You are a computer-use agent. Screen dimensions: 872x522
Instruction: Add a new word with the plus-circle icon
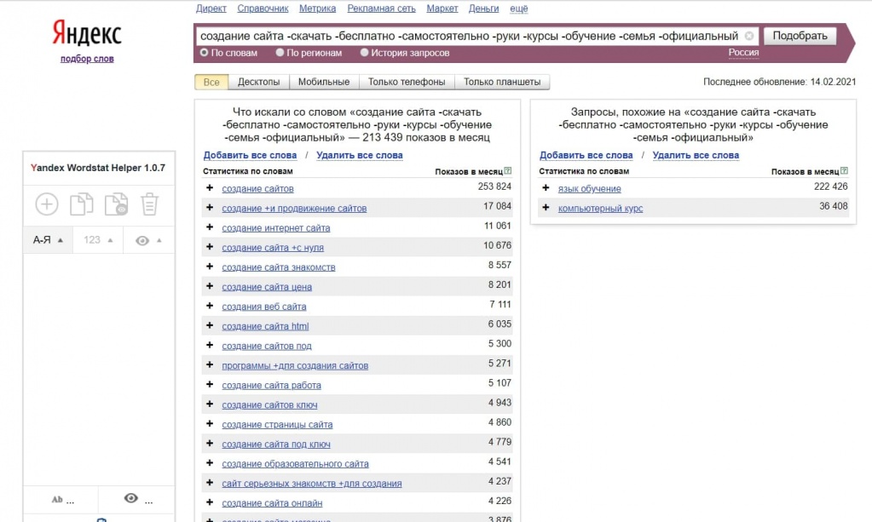(46, 204)
